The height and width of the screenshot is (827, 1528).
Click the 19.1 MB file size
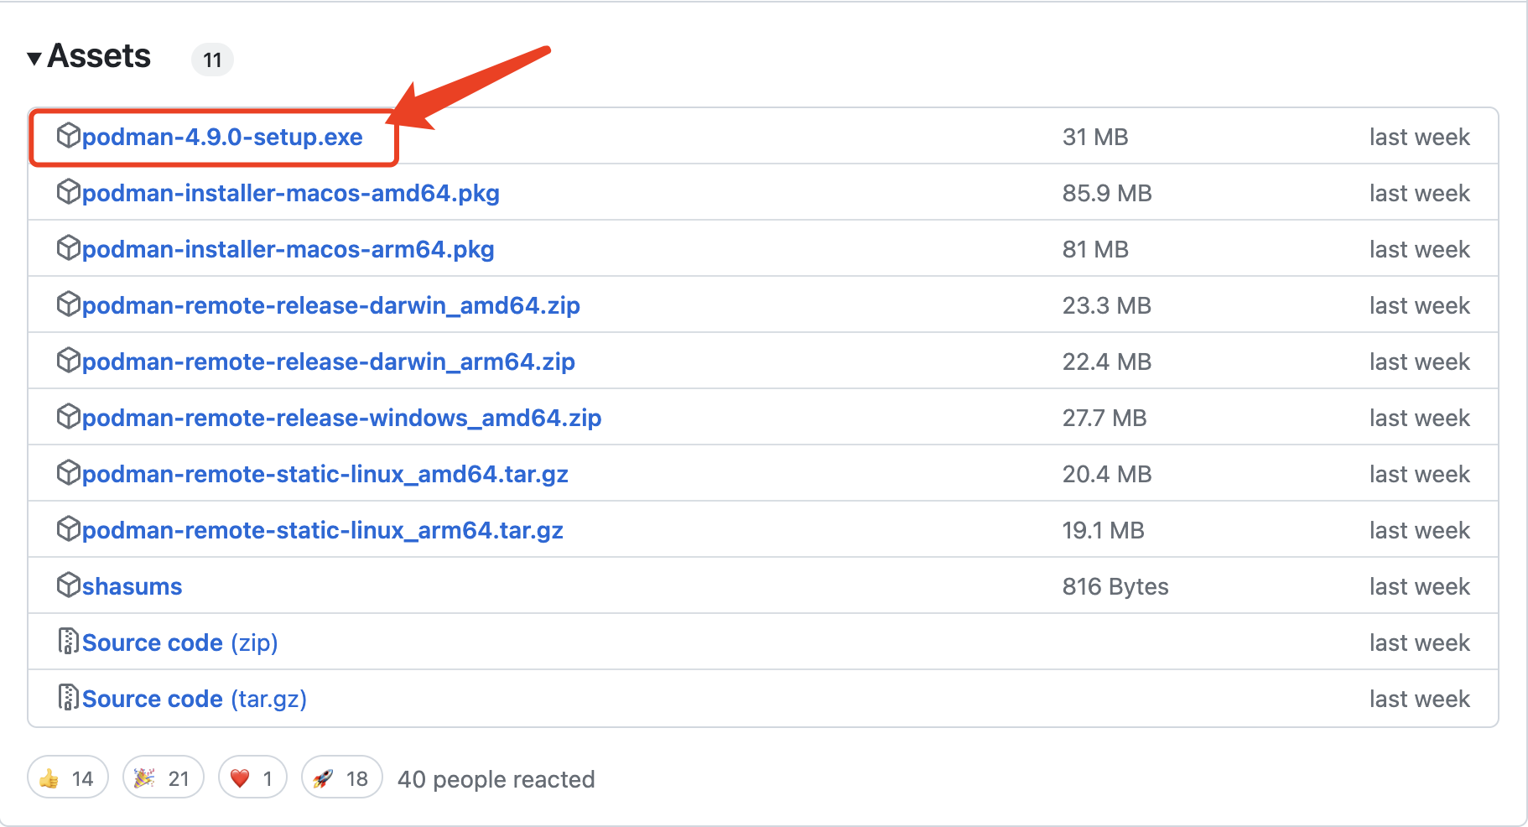1104,530
